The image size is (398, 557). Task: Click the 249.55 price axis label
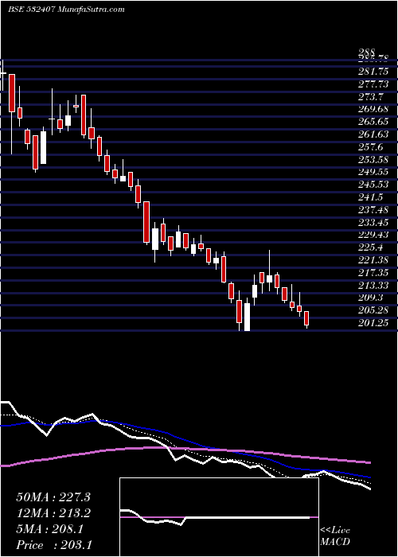tap(373, 172)
